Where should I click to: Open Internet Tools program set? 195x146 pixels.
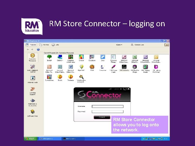pos(32,79)
